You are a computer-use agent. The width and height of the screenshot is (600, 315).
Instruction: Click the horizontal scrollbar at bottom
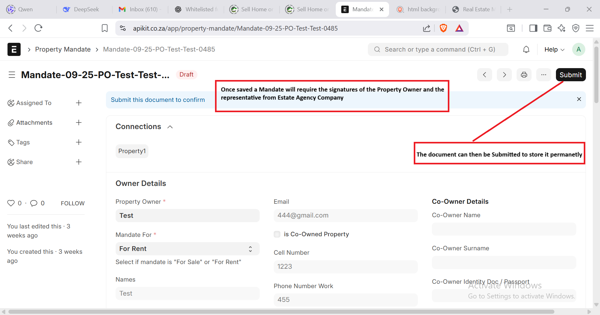(x=281, y=312)
